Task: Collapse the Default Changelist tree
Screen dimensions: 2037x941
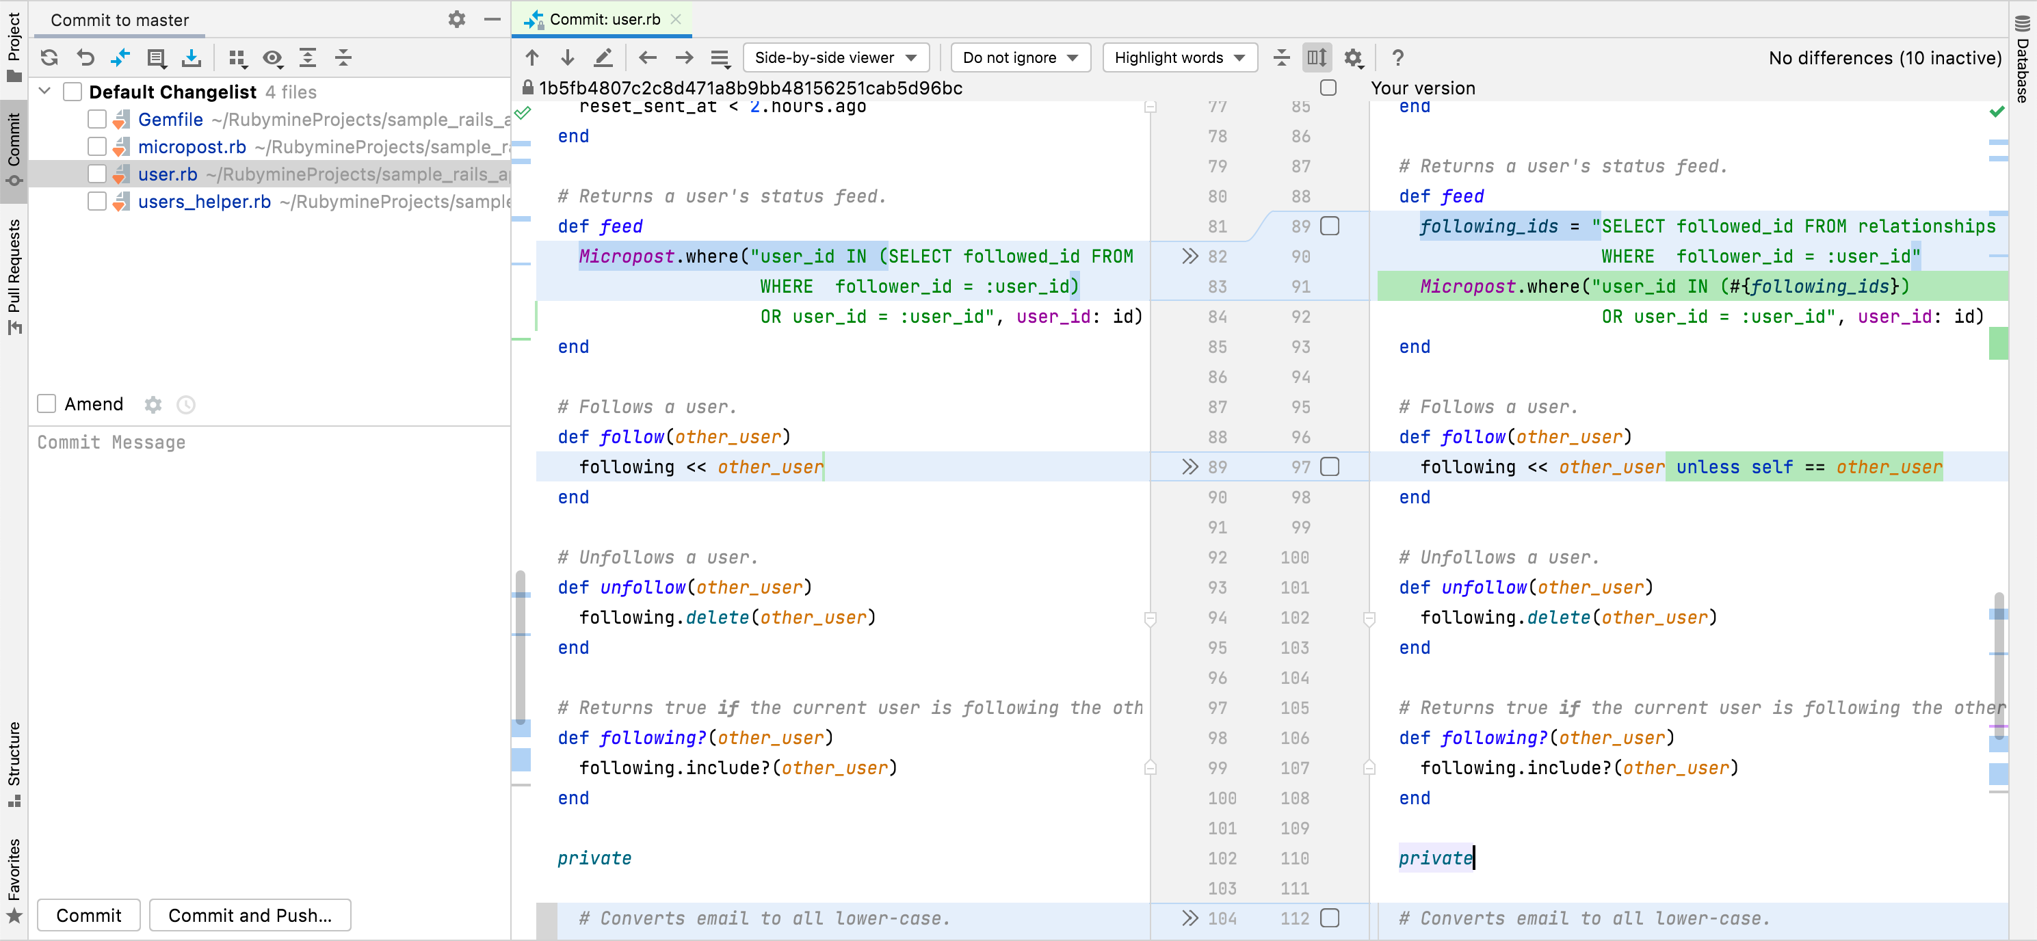Action: tap(45, 91)
